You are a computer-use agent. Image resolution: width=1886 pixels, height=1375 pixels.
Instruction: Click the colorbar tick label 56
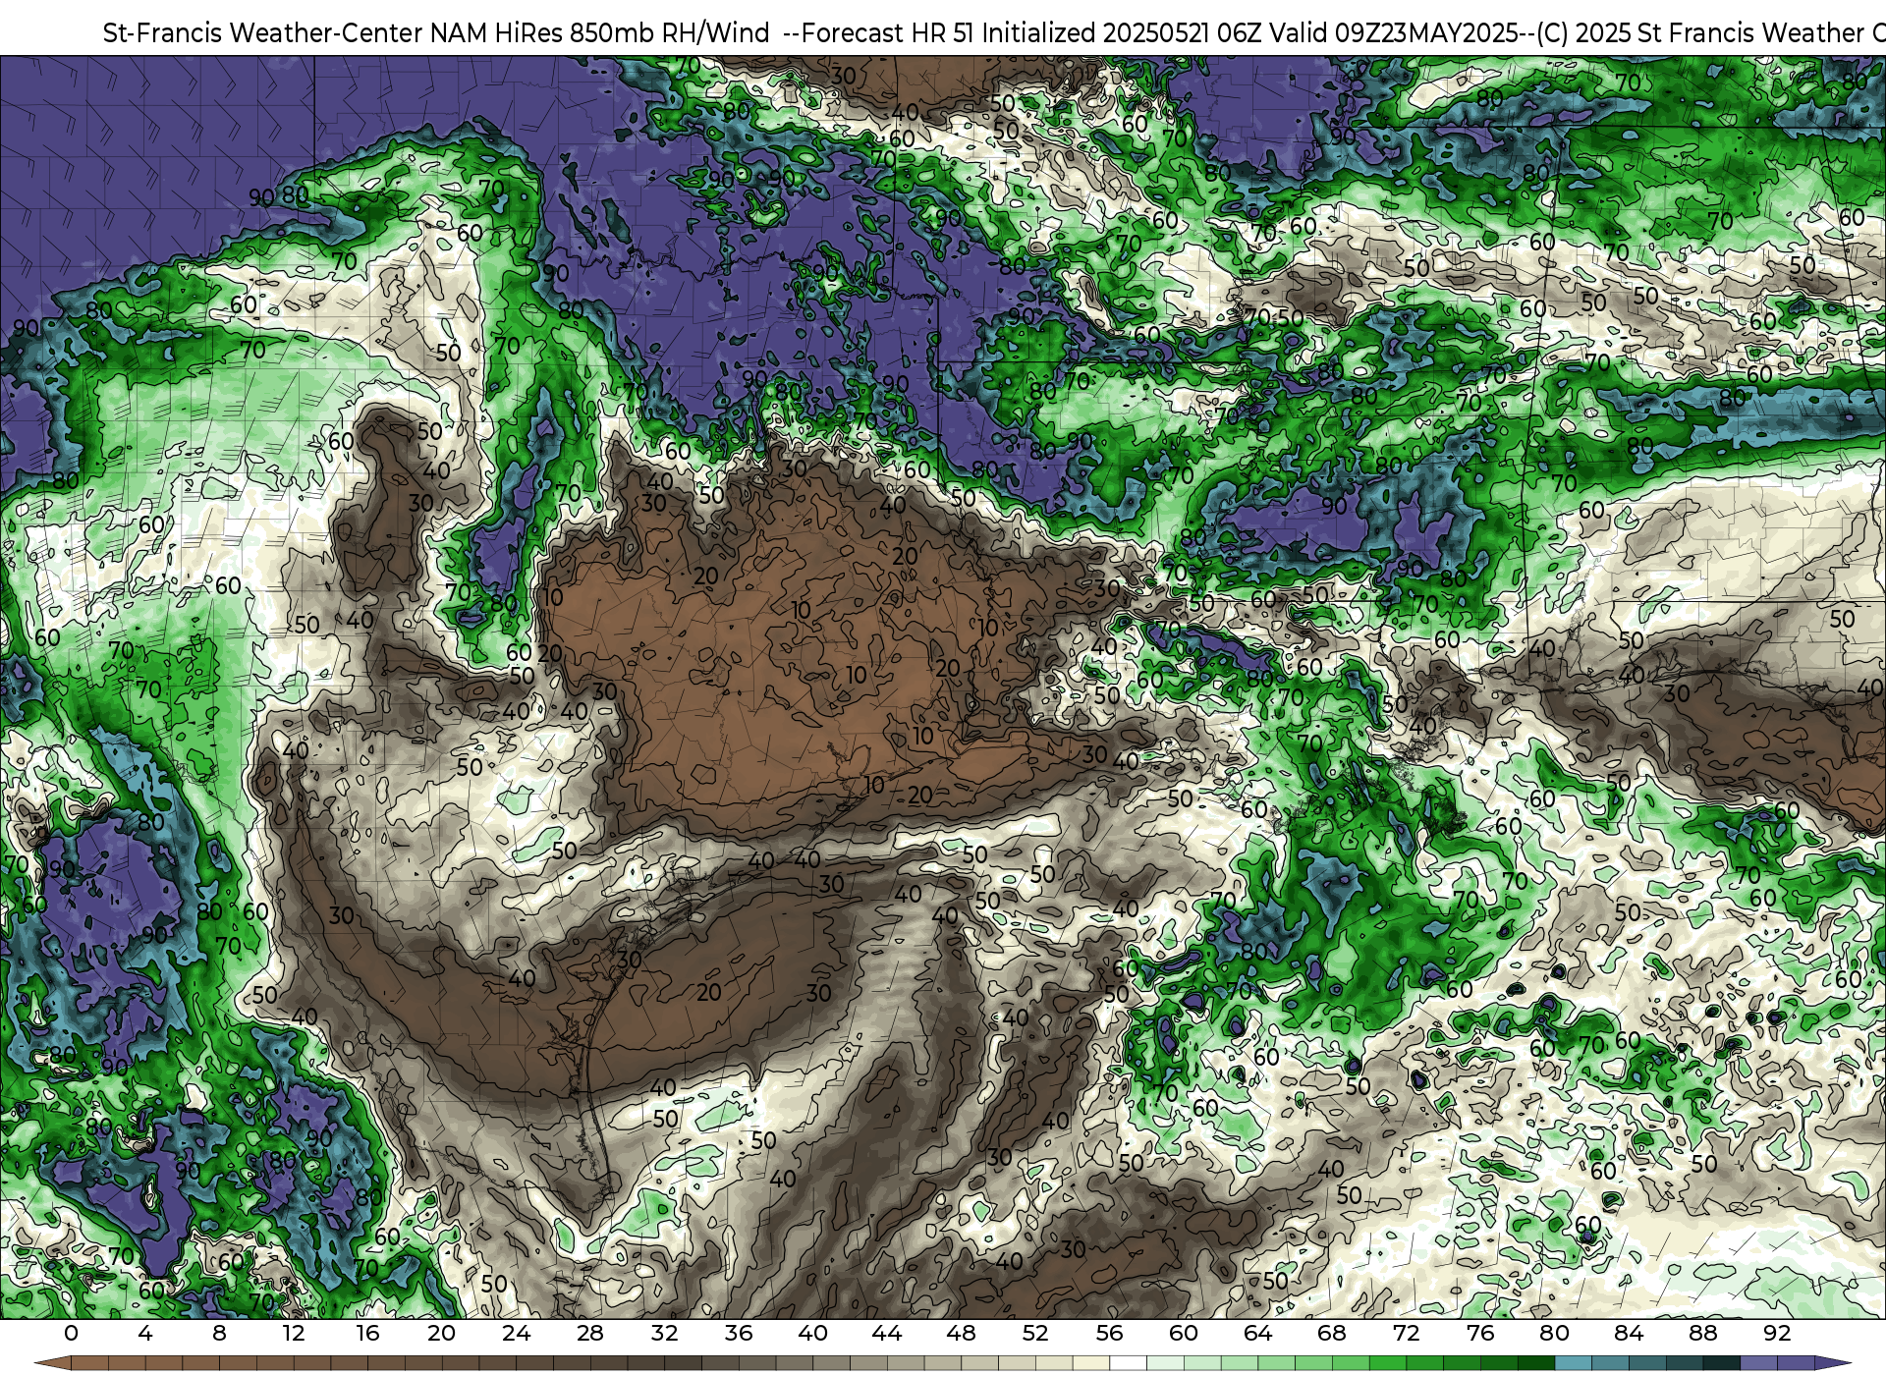(1110, 1333)
